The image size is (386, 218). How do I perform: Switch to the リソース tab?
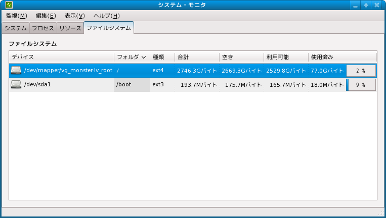[70, 28]
